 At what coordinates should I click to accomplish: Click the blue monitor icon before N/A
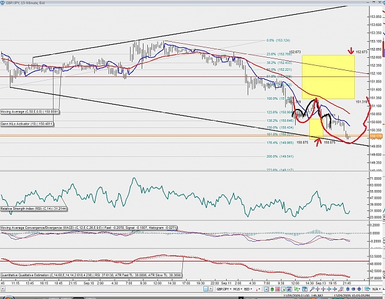click(367, 289)
